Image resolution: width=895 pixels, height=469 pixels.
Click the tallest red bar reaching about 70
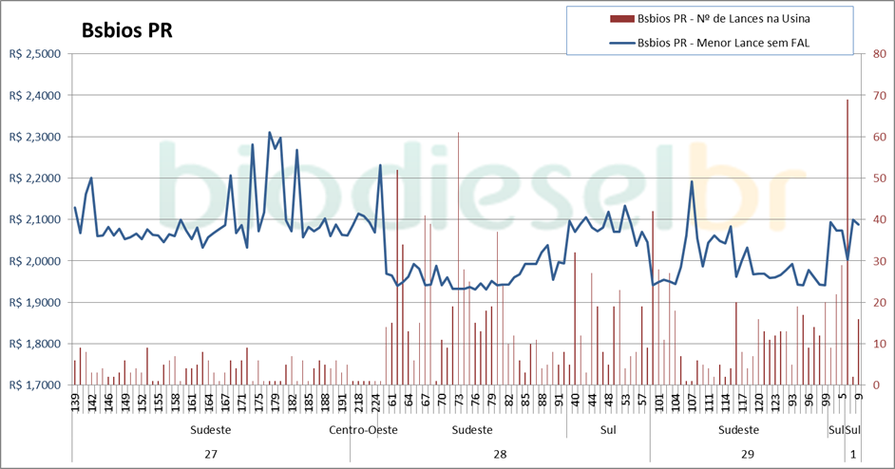[847, 237]
